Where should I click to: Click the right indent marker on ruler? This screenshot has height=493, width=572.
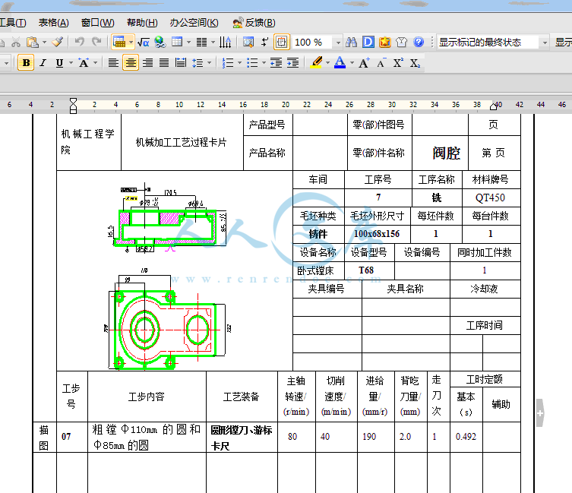point(494,106)
